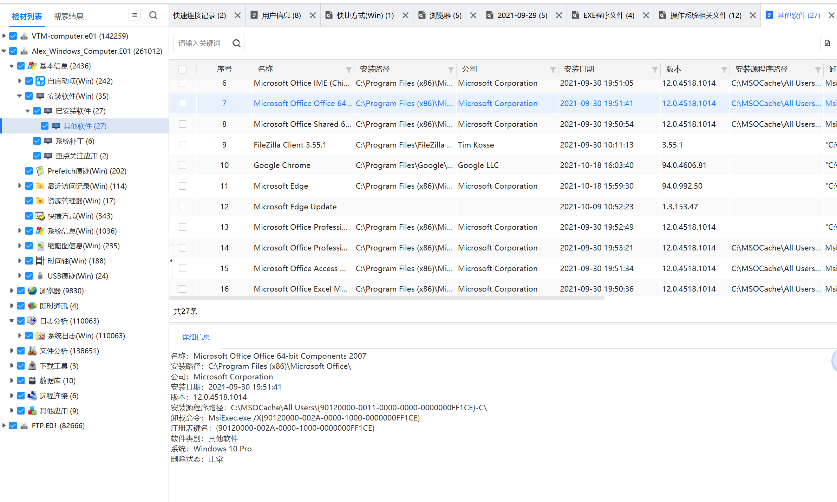Click search icon inside keyword input box

pos(237,43)
